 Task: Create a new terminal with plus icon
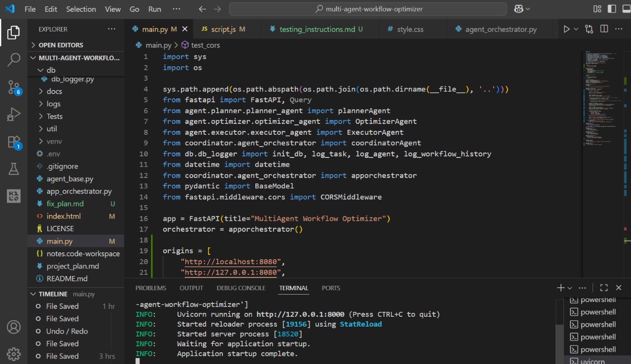point(561,288)
